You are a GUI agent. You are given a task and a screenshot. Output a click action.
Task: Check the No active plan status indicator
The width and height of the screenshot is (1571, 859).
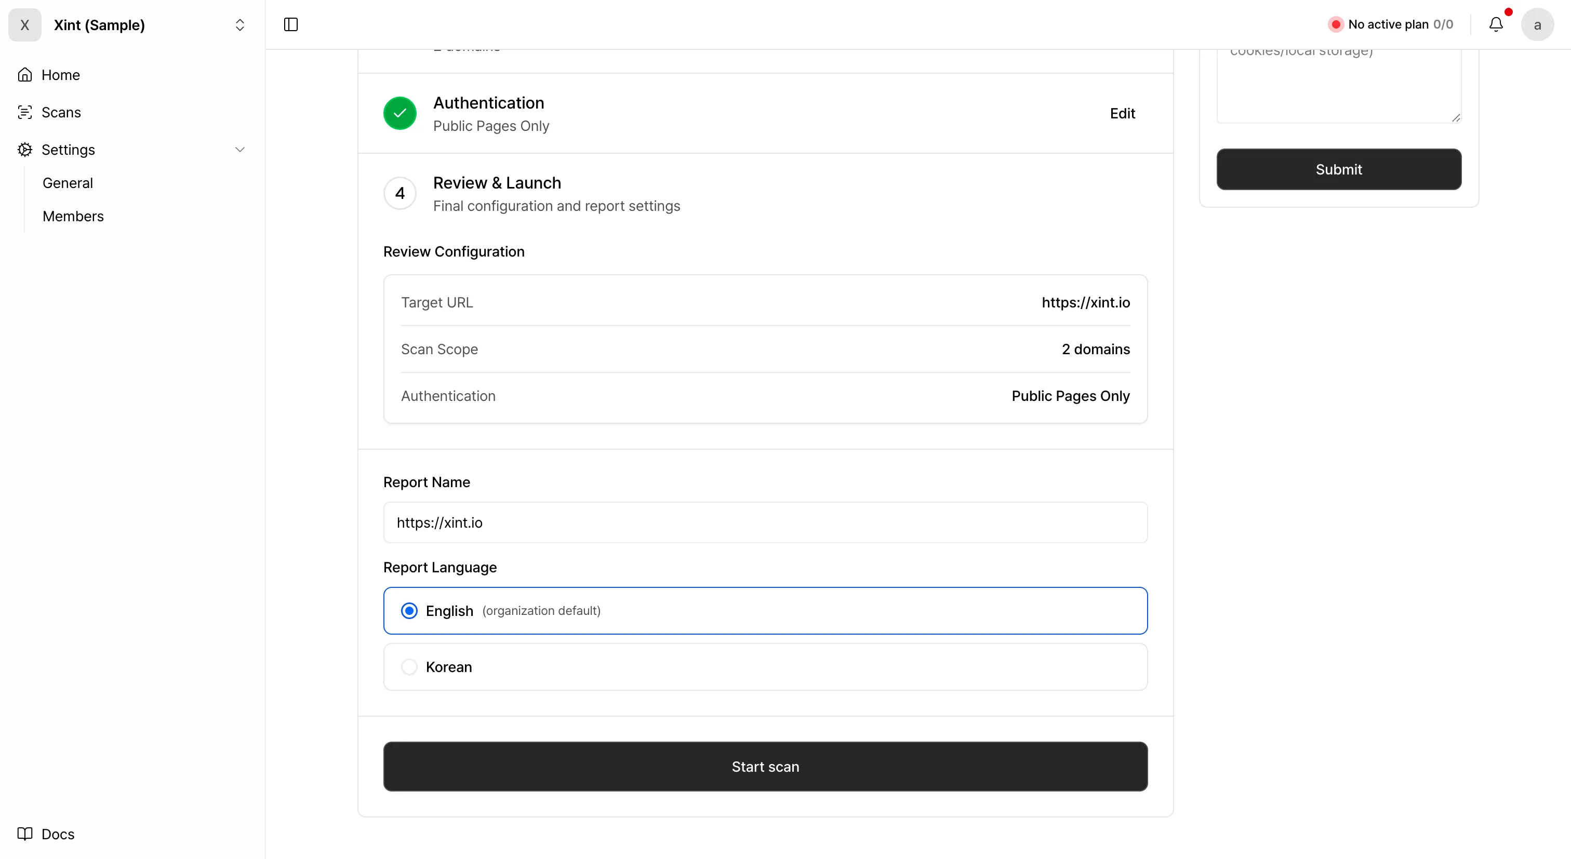(x=1391, y=24)
